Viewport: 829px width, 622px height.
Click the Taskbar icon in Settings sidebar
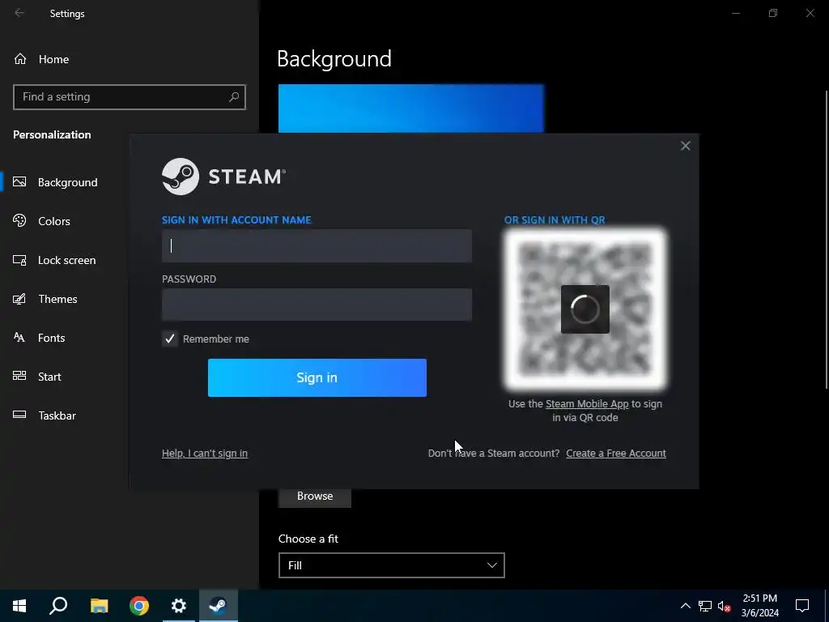click(19, 415)
